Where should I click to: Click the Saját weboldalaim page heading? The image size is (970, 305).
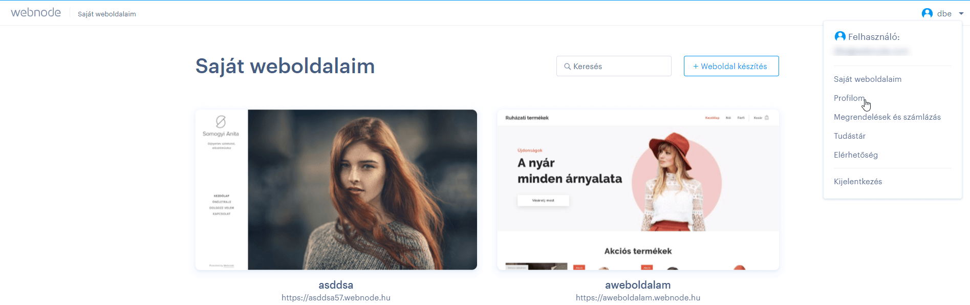click(x=285, y=67)
